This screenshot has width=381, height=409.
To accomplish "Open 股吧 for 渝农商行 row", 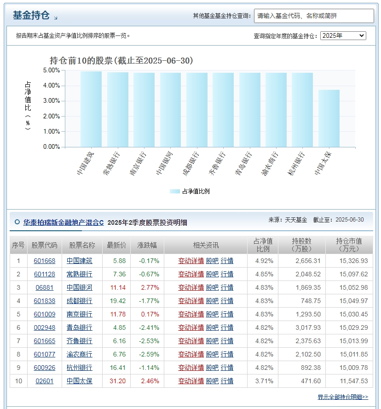I will point(212,354).
